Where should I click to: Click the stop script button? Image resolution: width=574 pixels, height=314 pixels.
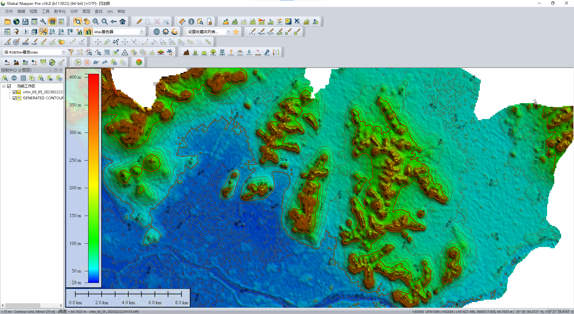(x=87, y=62)
